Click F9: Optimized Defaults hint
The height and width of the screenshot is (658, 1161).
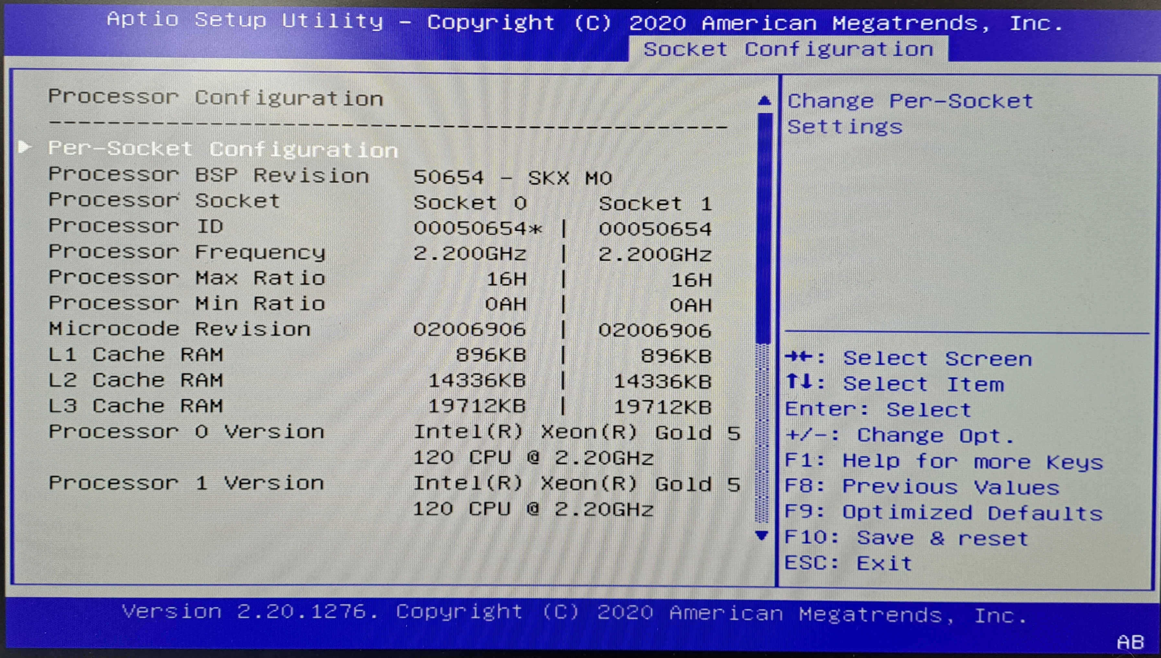click(944, 512)
